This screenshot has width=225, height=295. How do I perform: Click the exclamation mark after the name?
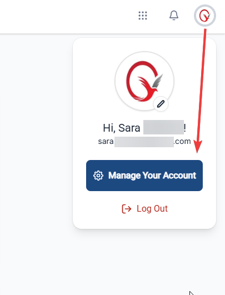(x=185, y=128)
